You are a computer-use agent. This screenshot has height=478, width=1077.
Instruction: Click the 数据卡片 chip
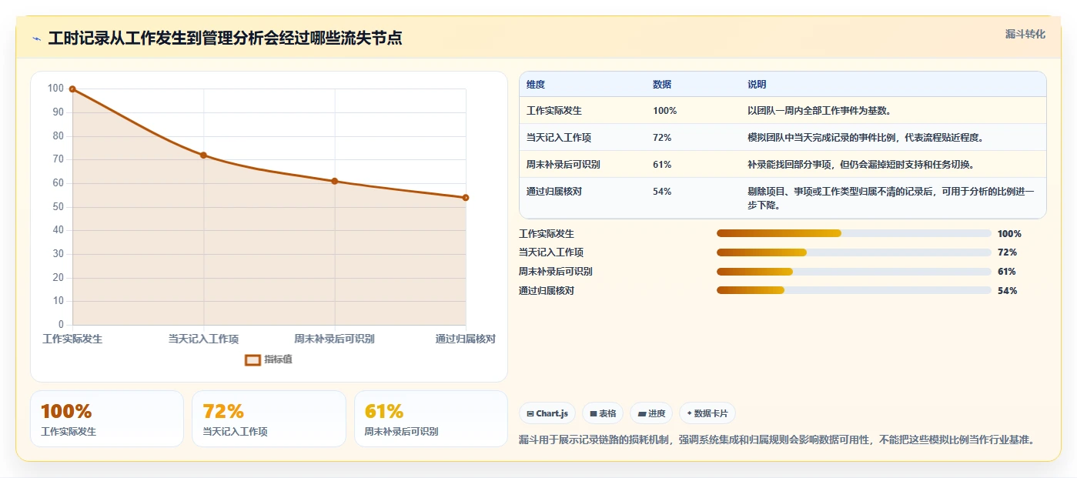[x=707, y=413]
